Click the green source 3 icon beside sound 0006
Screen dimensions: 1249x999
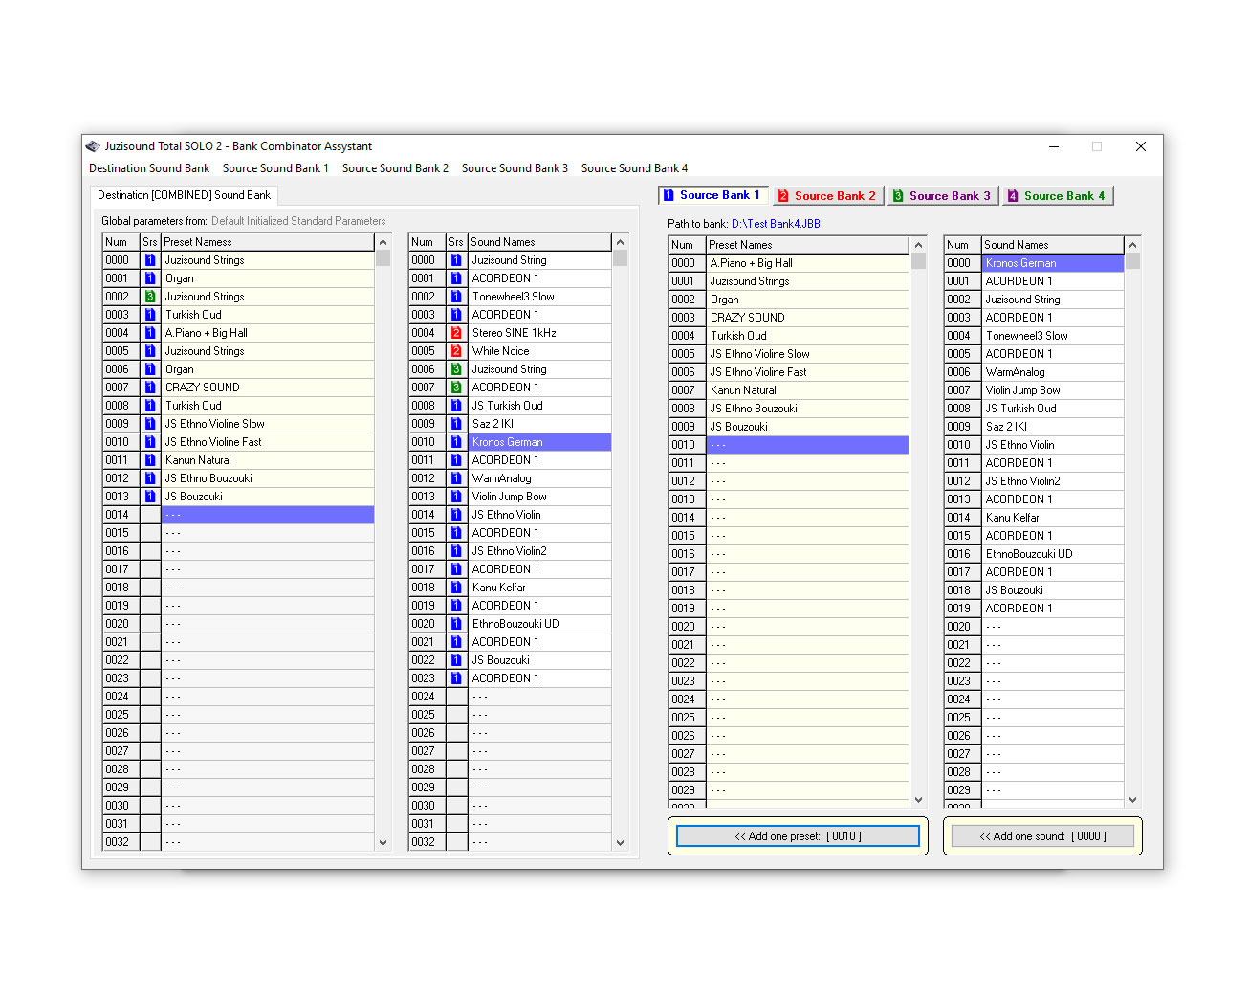pos(456,369)
